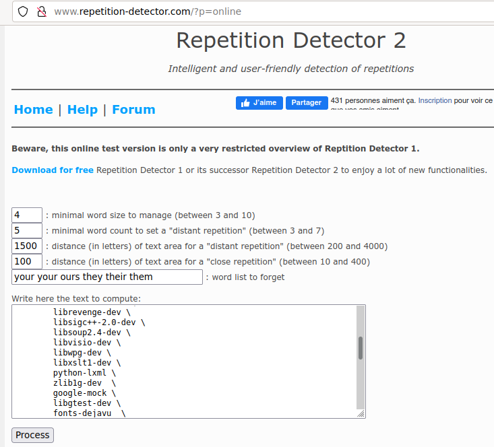
Task: Open the Home link
Action: [x=34, y=110]
